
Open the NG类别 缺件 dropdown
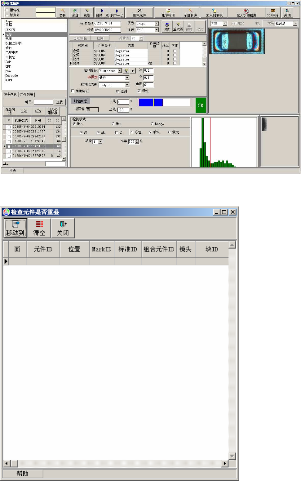point(127,78)
